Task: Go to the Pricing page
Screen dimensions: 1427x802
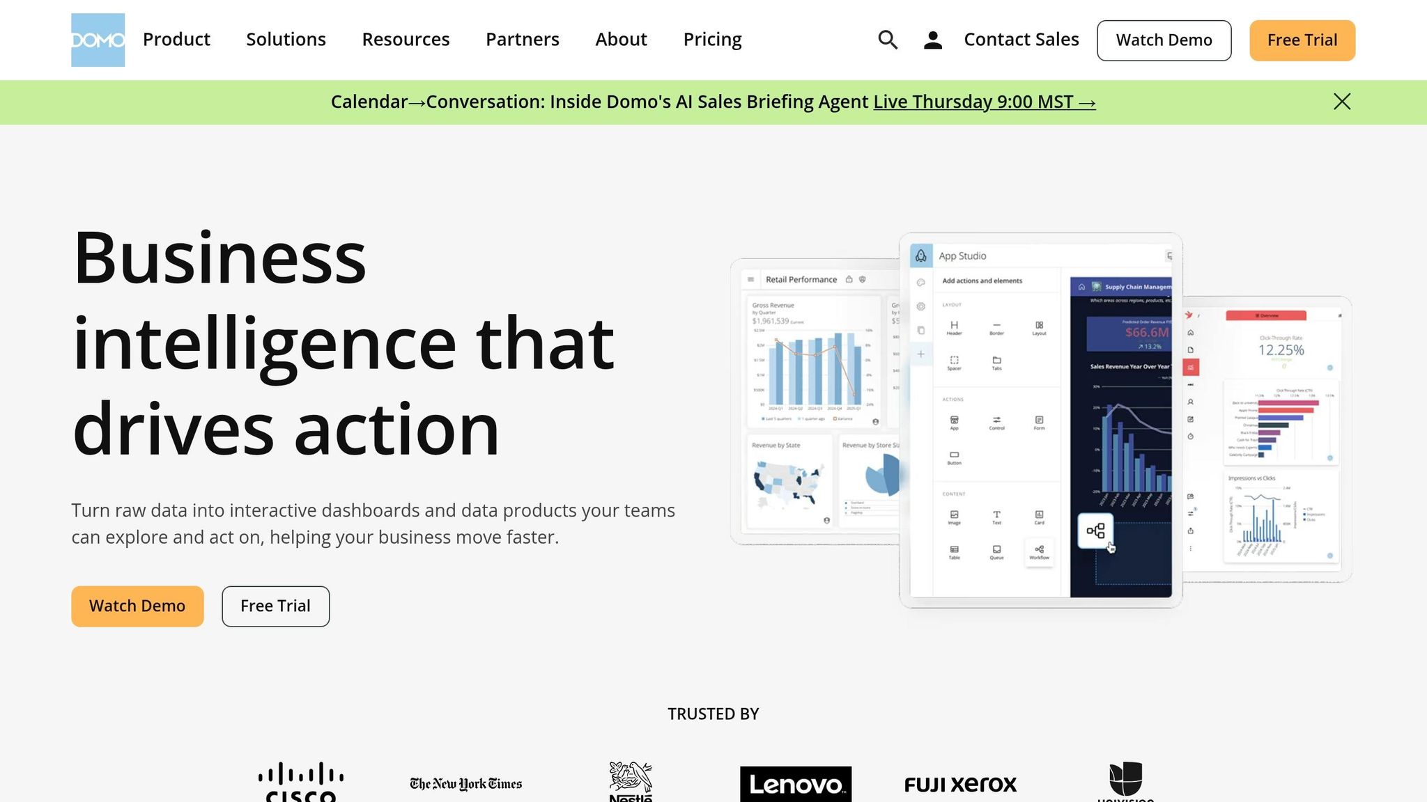Action: tap(712, 40)
